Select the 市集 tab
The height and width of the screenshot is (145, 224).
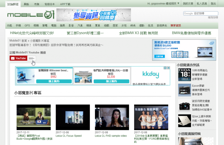tap(37, 4)
